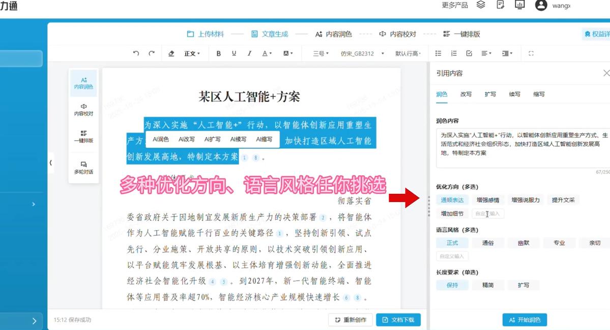The height and width of the screenshot is (330, 610).
Task: Click the undo arrow in the toolbar
Action: click(x=136, y=53)
